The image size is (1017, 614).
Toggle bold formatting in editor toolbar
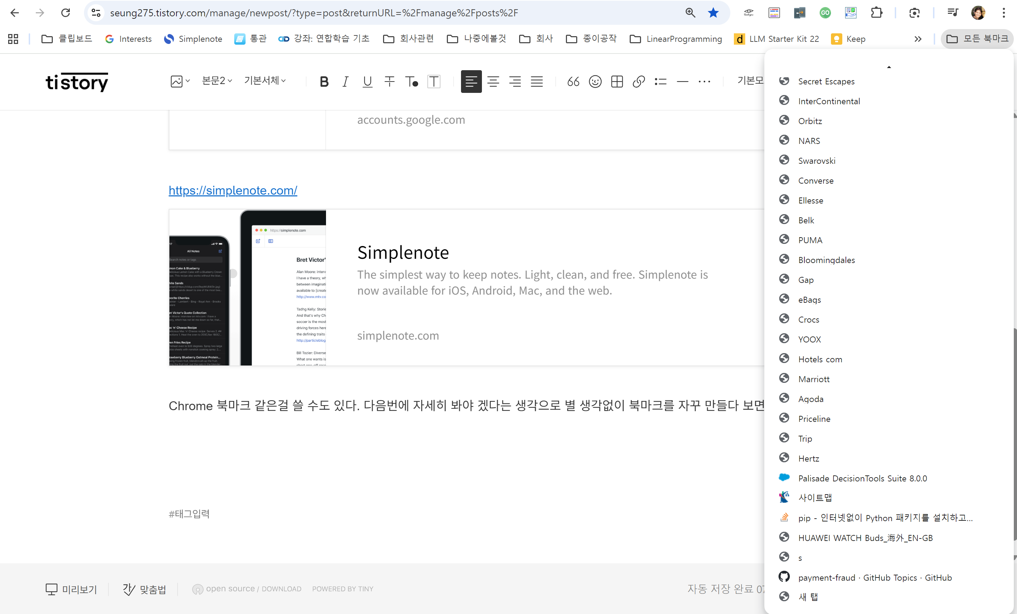click(x=324, y=81)
